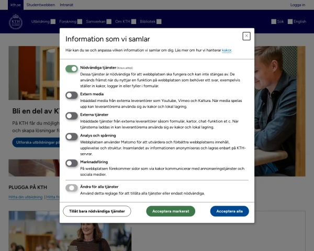Enable the Extern media toggle

(72, 95)
